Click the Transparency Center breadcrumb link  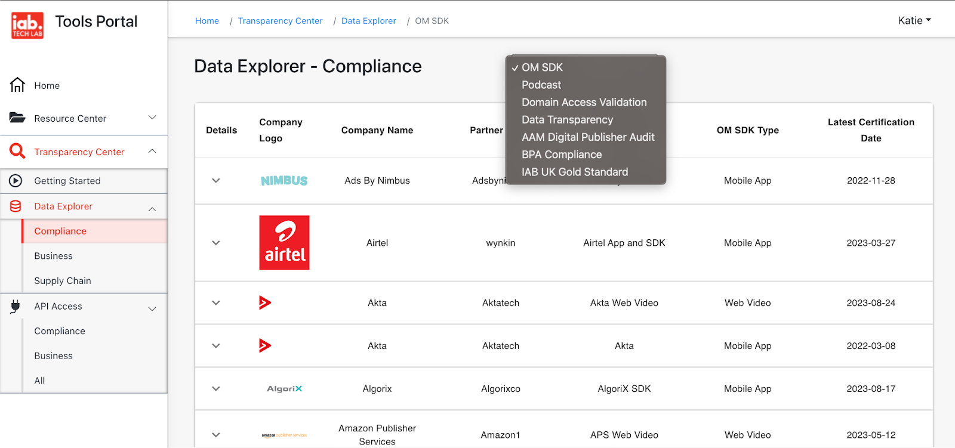(280, 21)
